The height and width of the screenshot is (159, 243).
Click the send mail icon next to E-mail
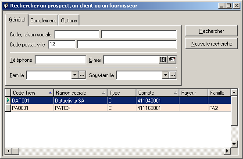click(x=172, y=60)
